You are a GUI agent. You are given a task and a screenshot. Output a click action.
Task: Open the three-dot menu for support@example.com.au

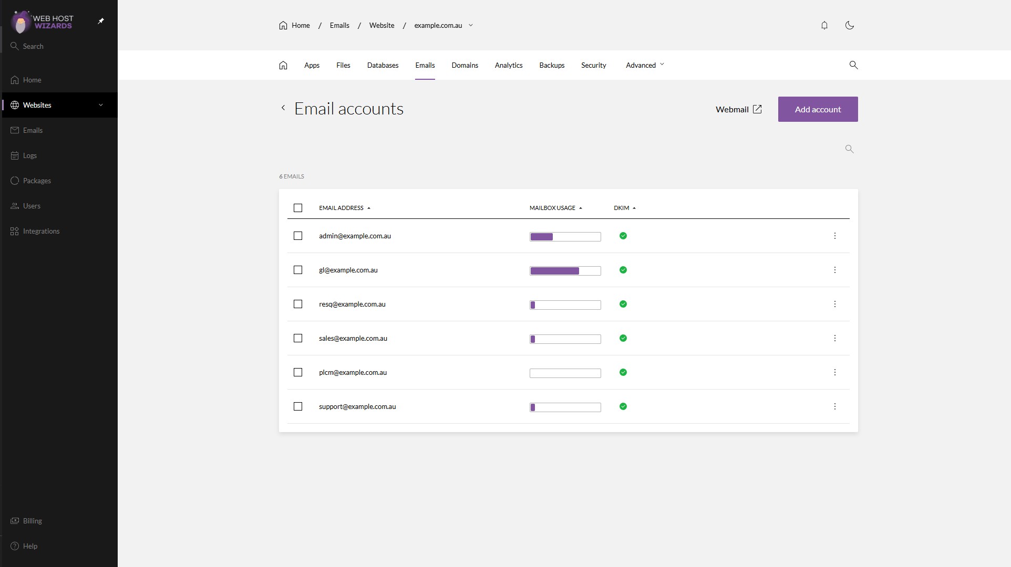(x=834, y=406)
